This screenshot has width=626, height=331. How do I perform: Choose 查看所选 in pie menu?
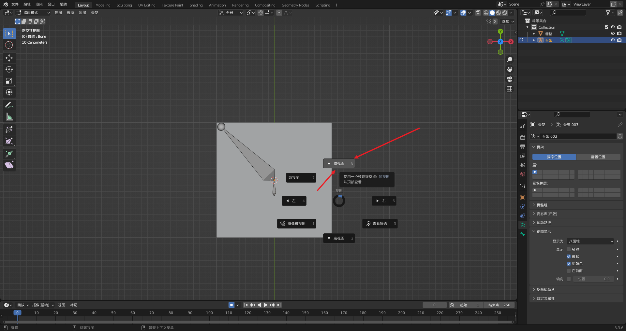(x=380, y=224)
